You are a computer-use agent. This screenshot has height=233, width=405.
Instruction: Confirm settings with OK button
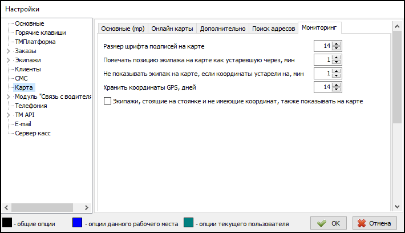tap(329, 223)
